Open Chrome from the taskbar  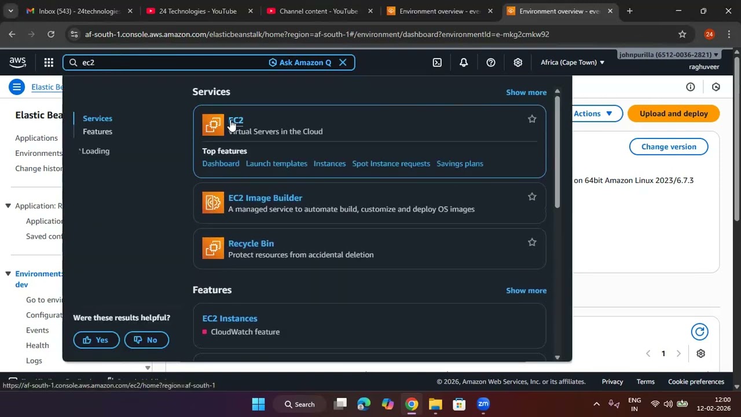tap(412, 404)
